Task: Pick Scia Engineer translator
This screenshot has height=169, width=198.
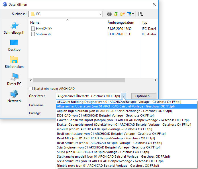Action: pos(126,147)
